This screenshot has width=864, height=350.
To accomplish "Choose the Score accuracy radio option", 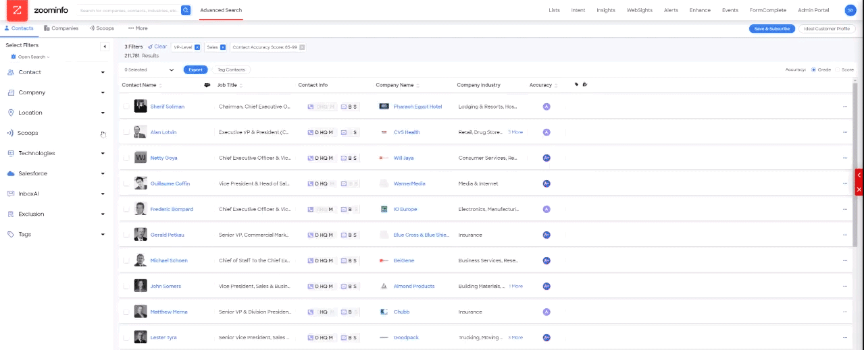I will pyautogui.click(x=838, y=69).
